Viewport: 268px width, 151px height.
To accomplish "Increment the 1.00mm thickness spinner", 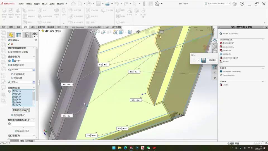I will click(x=34, y=69).
